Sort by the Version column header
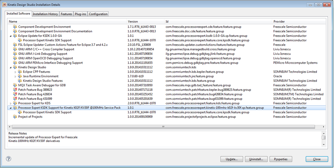Screen dimensions: 334x168 pos(146,21)
